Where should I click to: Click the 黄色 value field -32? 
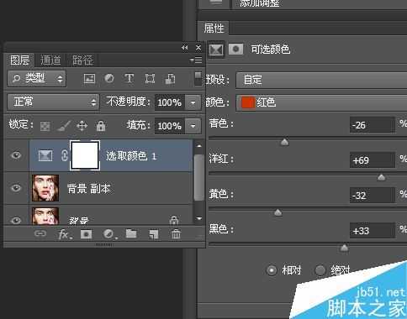[x=373, y=195]
